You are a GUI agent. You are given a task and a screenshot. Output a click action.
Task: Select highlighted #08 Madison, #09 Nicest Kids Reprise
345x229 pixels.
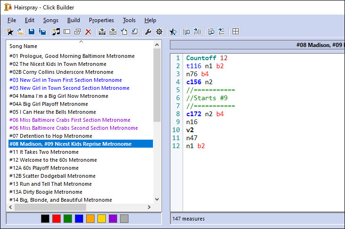pos(80,144)
